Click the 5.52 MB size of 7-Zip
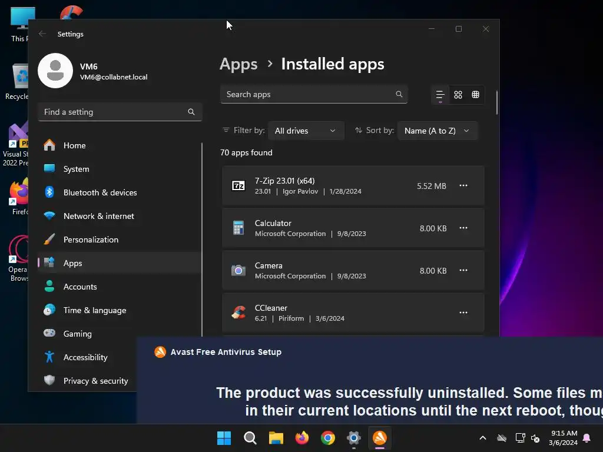 (x=432, y=186)
